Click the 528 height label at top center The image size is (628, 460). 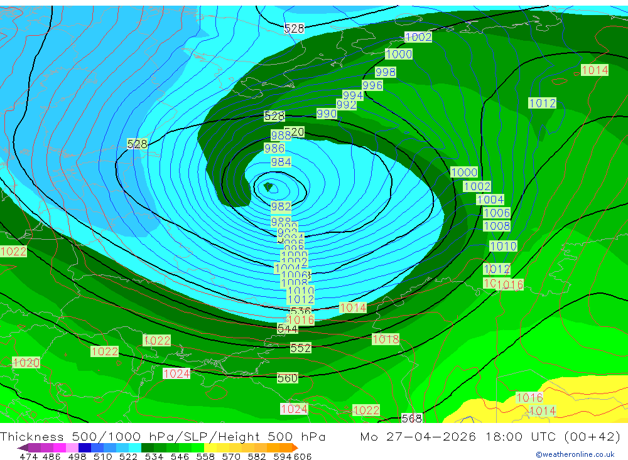pos(294,28)
